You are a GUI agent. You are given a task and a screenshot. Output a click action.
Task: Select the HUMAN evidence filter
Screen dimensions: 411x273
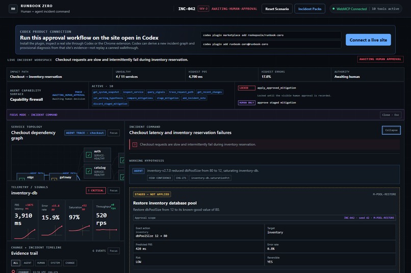pos(41,263)
